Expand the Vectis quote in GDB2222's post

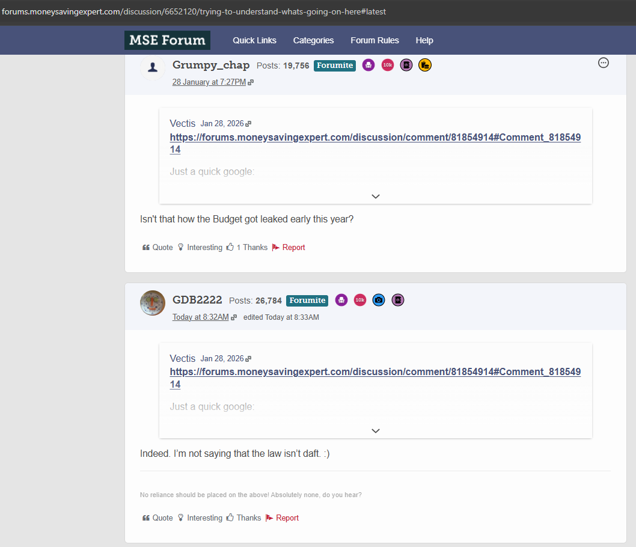[376, 430]
